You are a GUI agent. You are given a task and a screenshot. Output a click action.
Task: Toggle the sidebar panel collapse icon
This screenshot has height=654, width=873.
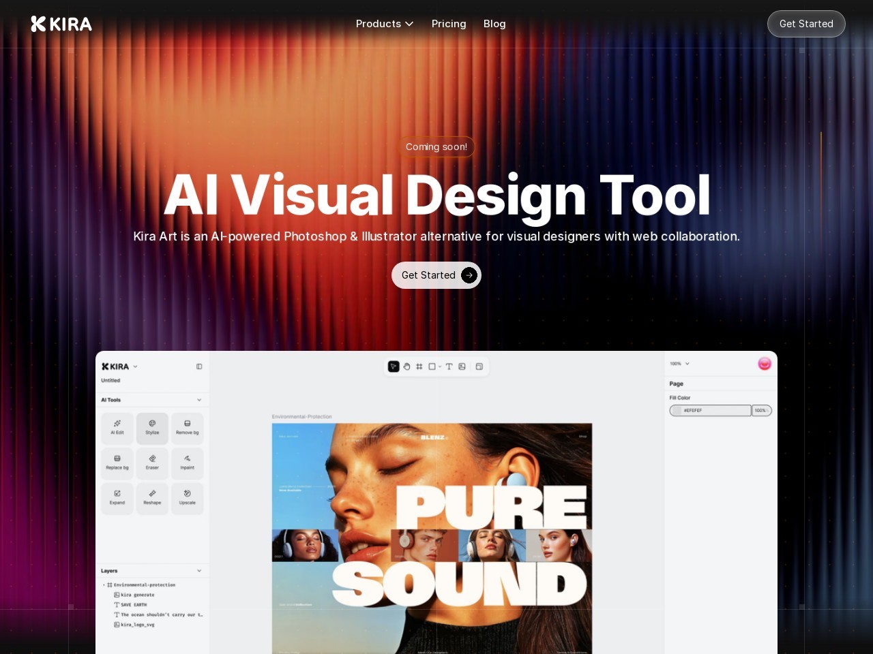(199, 367)
